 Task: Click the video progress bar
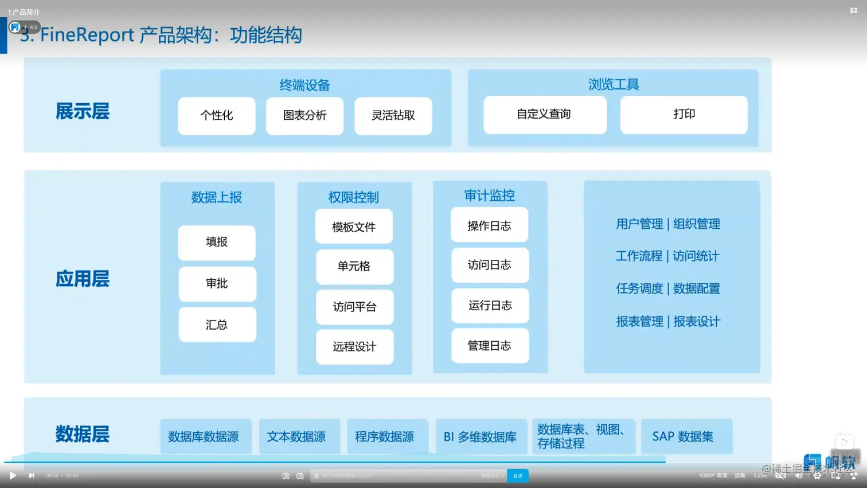433,461
